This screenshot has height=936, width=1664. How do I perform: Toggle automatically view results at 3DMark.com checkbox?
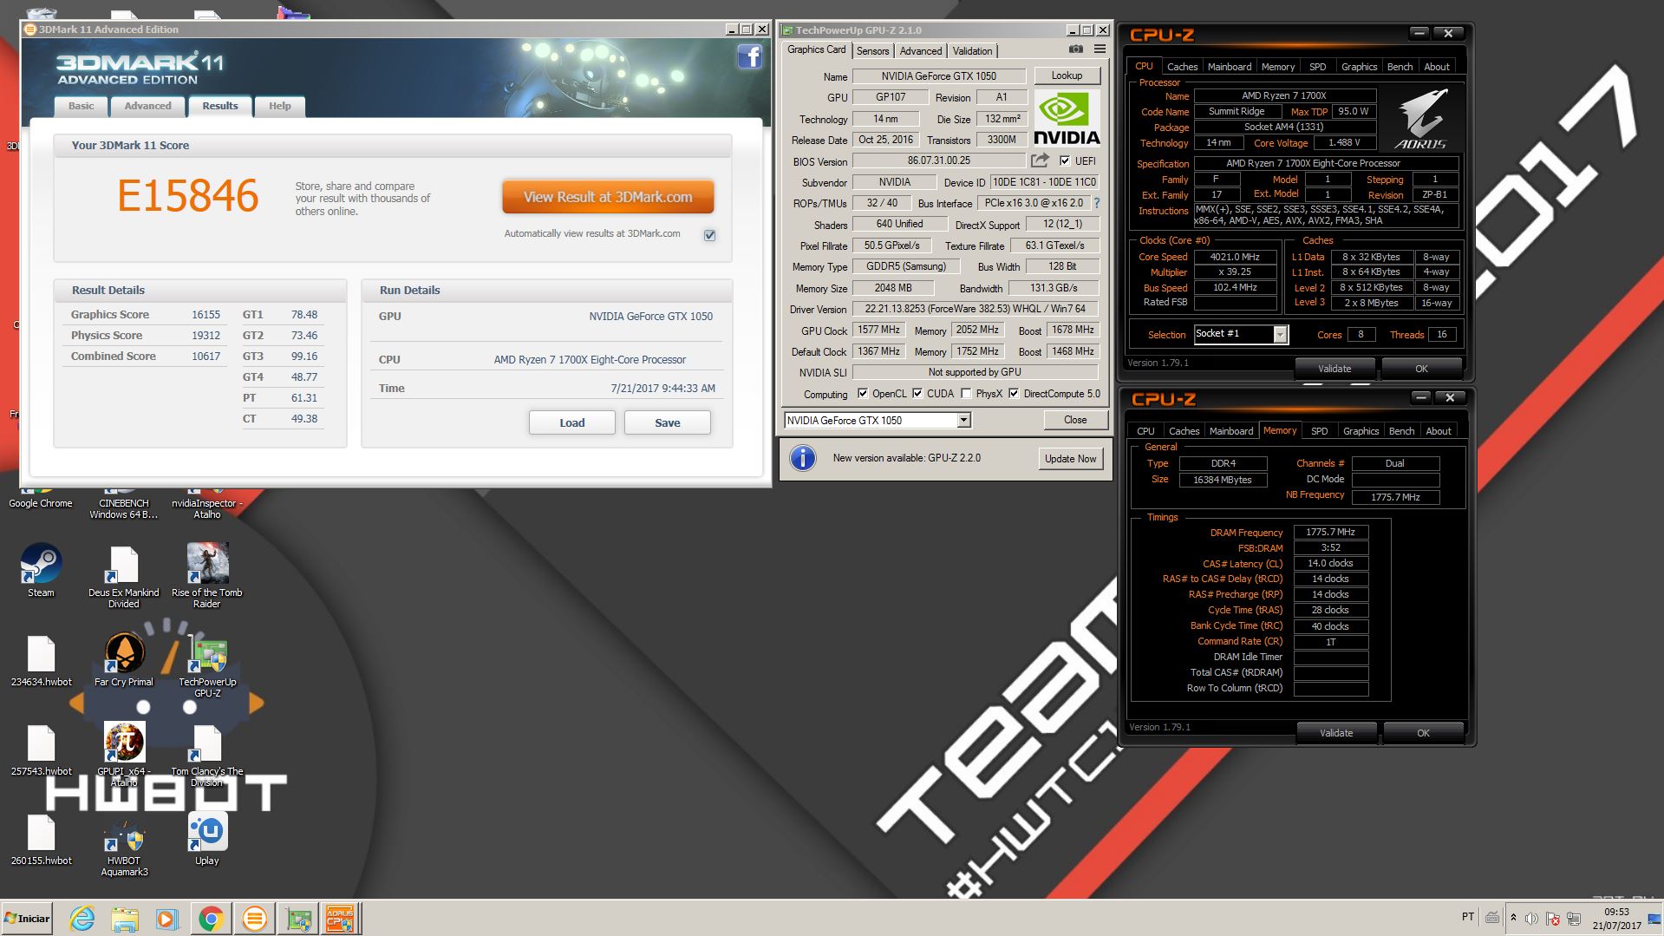tap(709, 235)
